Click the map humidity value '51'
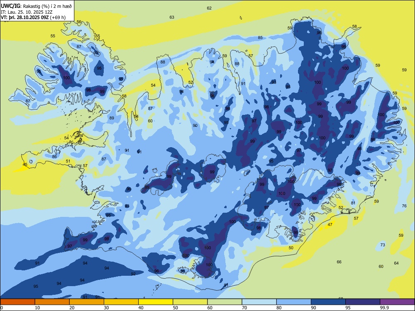The width and height of the screenshot is (415, 311). [68, 161]
